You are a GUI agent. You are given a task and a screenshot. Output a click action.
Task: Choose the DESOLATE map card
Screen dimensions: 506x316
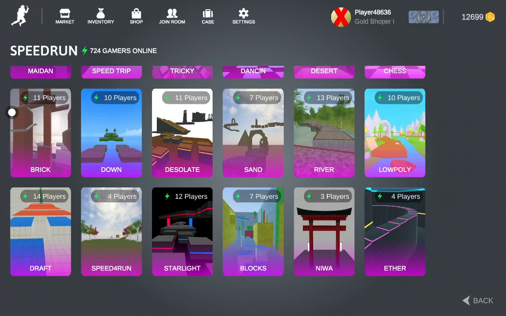point(182,133)
